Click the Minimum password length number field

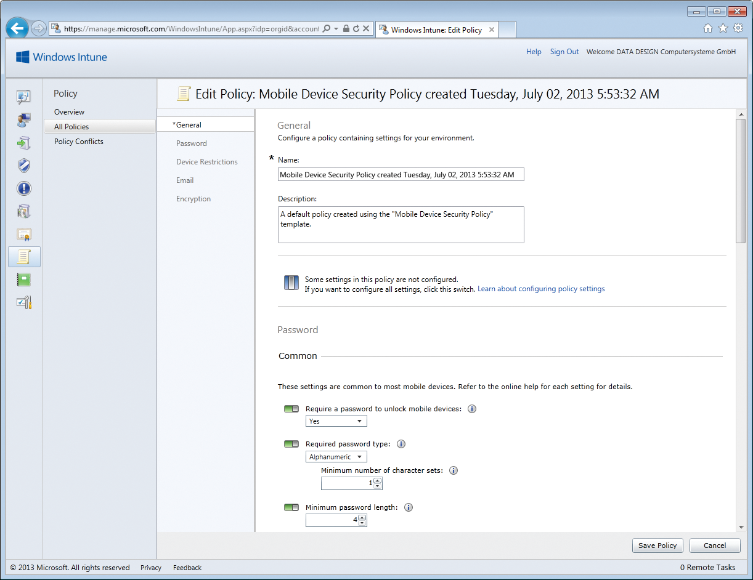332,520
